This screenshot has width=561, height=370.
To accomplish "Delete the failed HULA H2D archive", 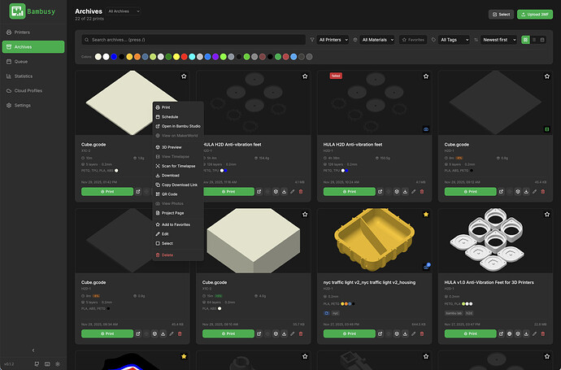I will pos(422,192).
